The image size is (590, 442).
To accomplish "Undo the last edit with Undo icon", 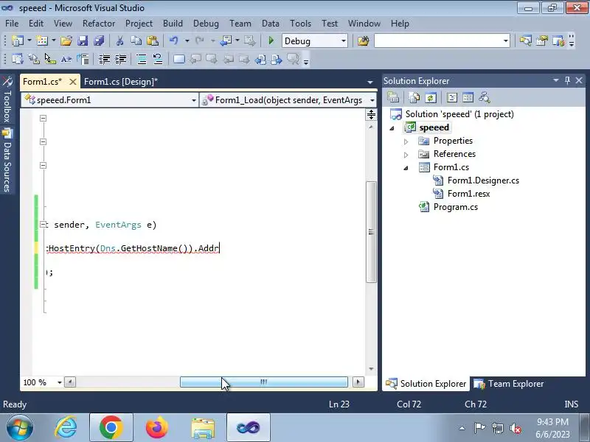I will (174, 41).
